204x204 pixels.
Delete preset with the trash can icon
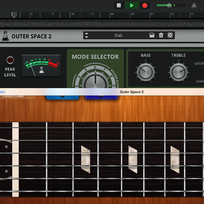(x=161, y=35)
